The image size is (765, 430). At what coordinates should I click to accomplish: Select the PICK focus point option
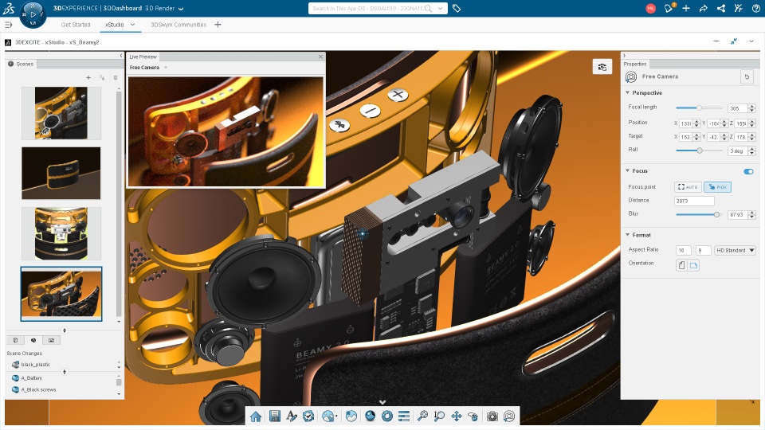pos(717,186)
